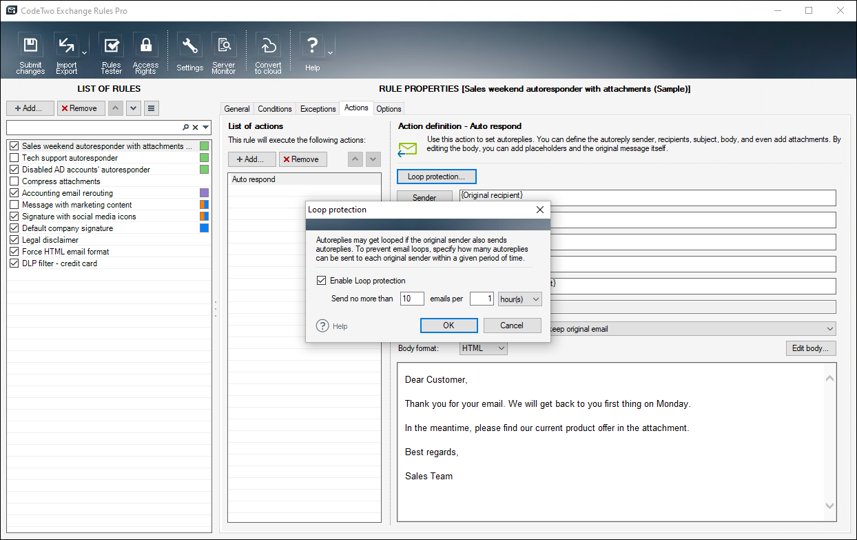
Task: Click Add button in List of actions
Action: tap(252, 159)
